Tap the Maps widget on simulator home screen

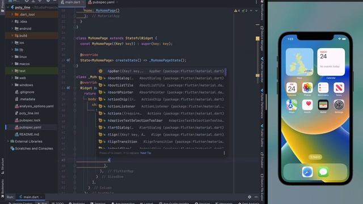pos(299,62)
